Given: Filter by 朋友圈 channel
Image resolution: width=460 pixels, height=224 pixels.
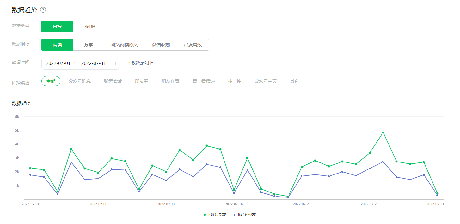Looking at the screenshot, I should click(x=142, y=81).
